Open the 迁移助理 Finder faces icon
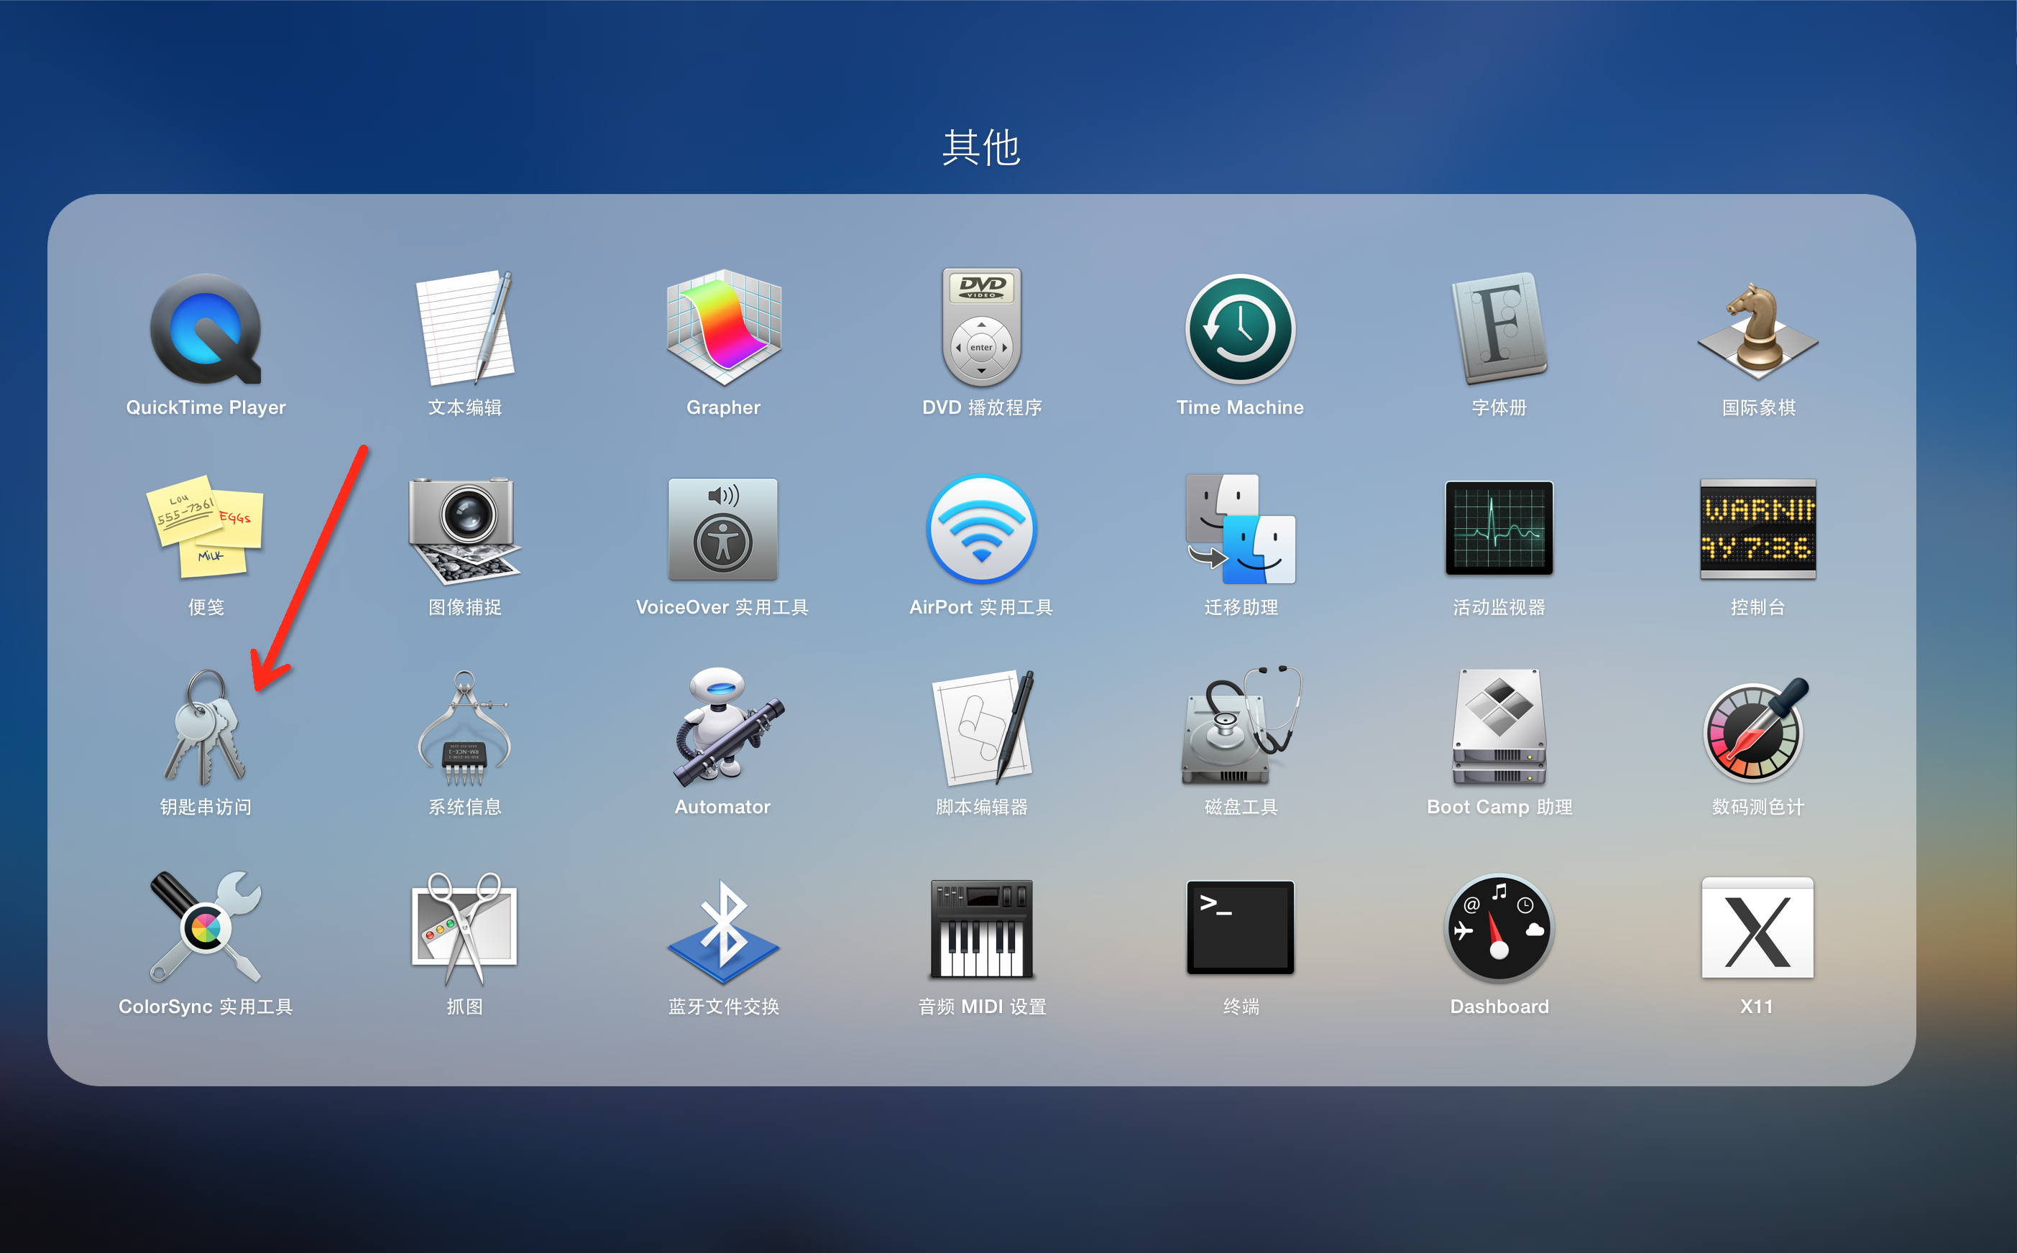Viewport: 2017px width, 1253px height. pos(1240,530)
